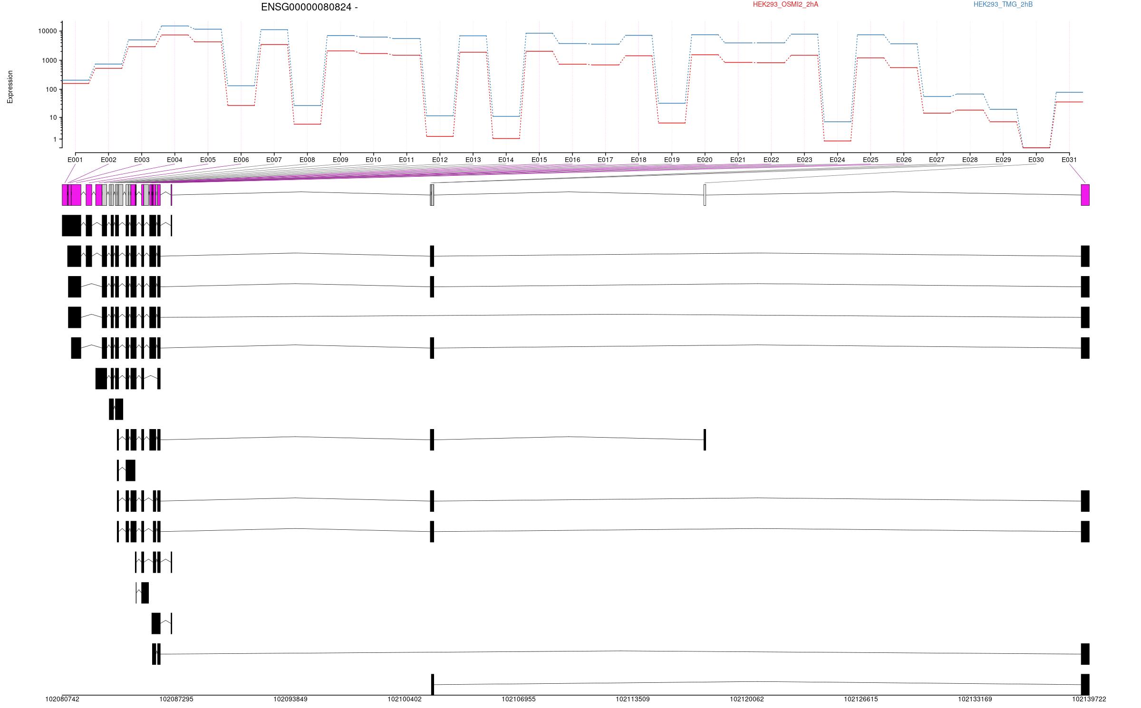
Task: Select exon label E005
Action: click(208, 160)
